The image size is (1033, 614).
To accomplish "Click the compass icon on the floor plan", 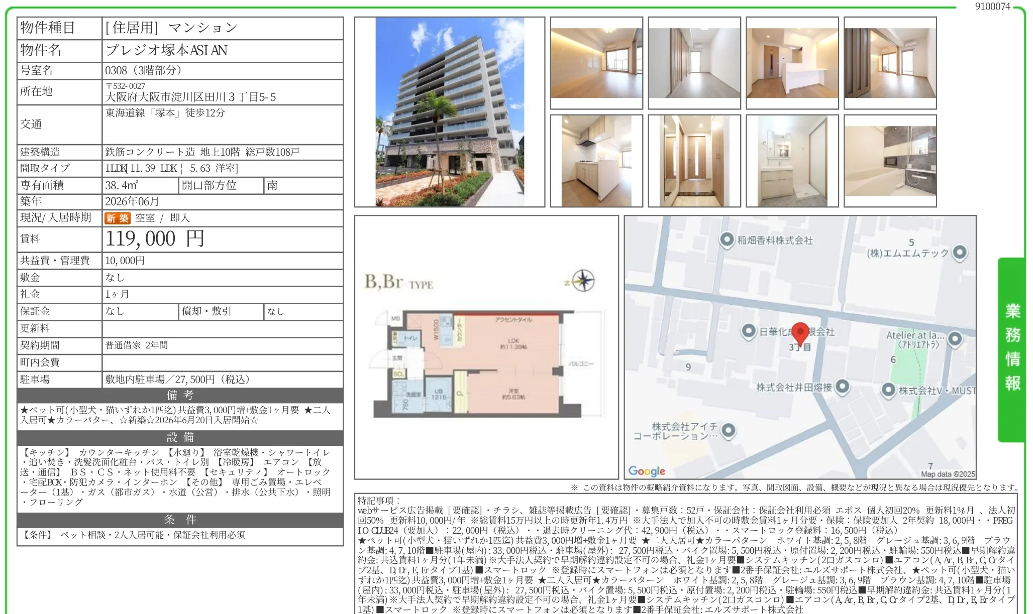I will [x=583, y=281].
